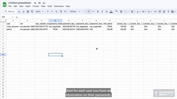
Task: Rename the 'Untitled spreadsheet' title
Action: pos(20,3)
